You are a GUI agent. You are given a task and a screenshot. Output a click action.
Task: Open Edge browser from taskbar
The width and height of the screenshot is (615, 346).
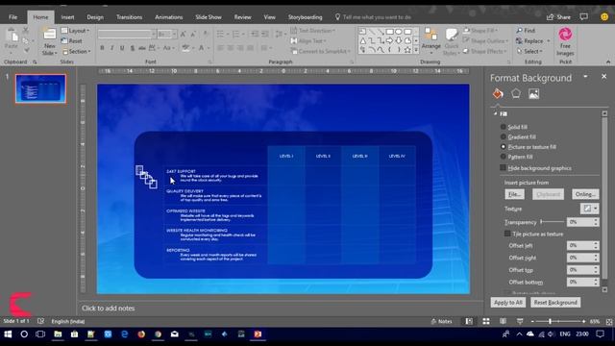[x=125, y=334]
